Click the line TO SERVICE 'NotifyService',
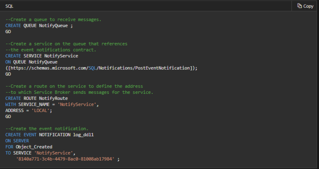 click(40, 153)
